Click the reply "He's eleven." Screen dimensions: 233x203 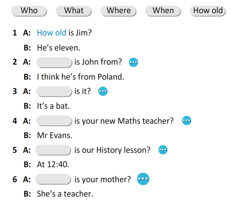(58, 48)
